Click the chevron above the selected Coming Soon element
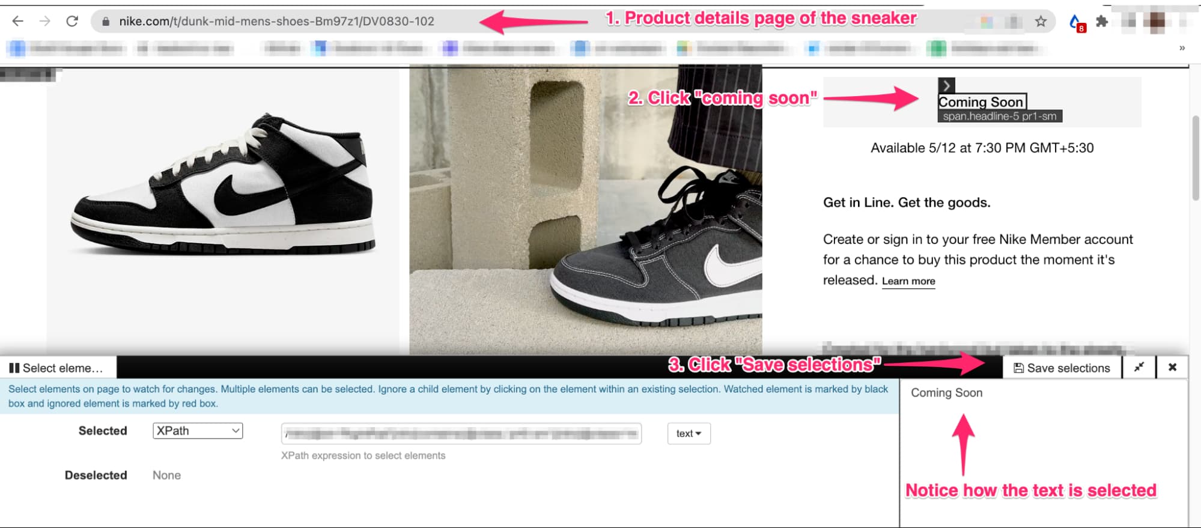This screenshot has width=1201, height=528. pos(946,85)
